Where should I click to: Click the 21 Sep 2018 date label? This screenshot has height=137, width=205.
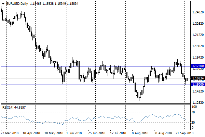(x=185, y=133)
